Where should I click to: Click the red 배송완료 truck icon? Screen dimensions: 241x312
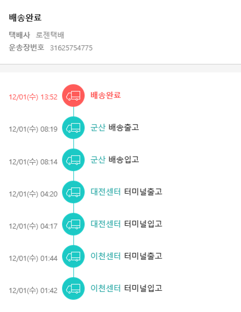coord(73,96)
